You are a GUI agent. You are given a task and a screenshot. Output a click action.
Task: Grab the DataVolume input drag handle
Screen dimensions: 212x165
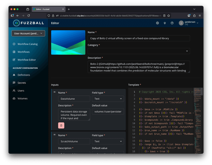point(54,92)
